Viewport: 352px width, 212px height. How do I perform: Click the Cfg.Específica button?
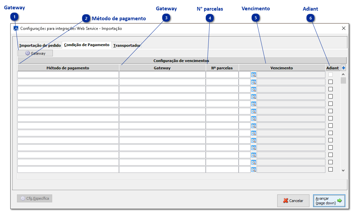point(35,198)
